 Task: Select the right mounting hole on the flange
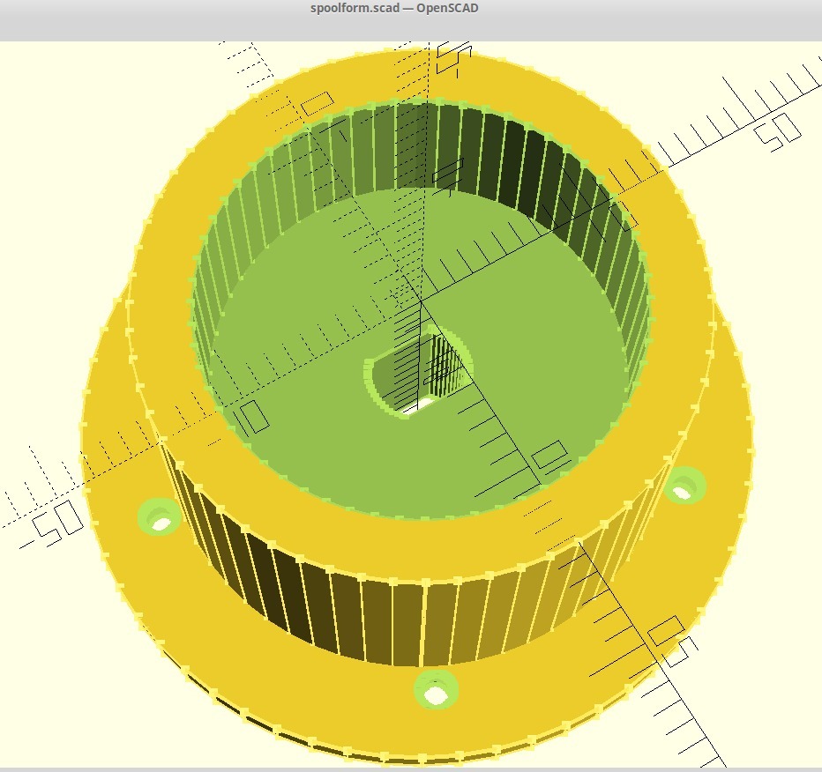[x=684, y=486]
